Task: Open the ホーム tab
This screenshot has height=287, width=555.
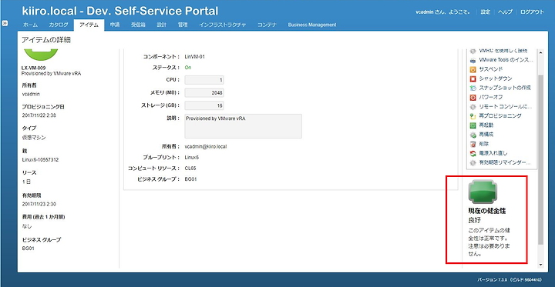Action: (30, 25)
